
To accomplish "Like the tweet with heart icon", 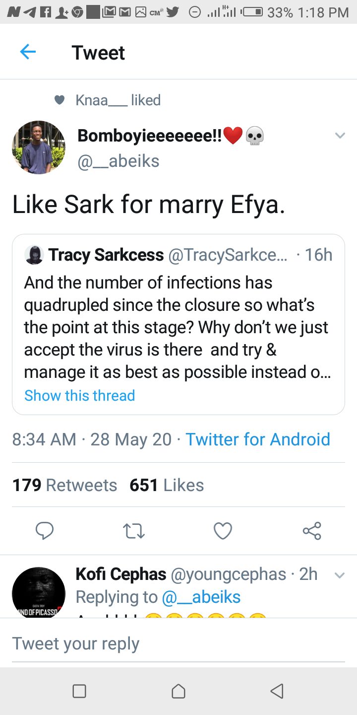I will click(223, 531).
